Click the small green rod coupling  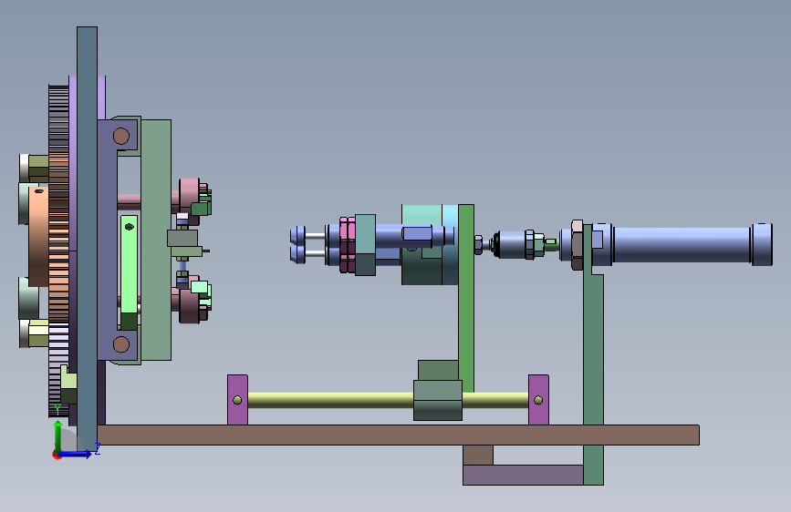[550, 244]
